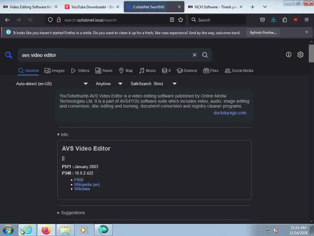Viewport: 314px width, 236px height.
Task: Launch Internet Explorer from the taskbar
Action: [27, 230]
